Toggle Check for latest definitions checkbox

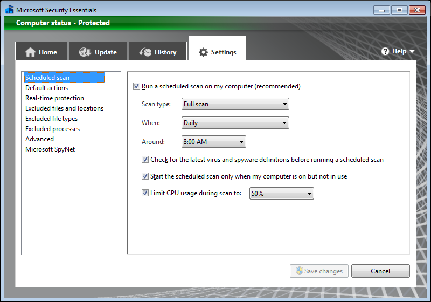click(145, 160)
